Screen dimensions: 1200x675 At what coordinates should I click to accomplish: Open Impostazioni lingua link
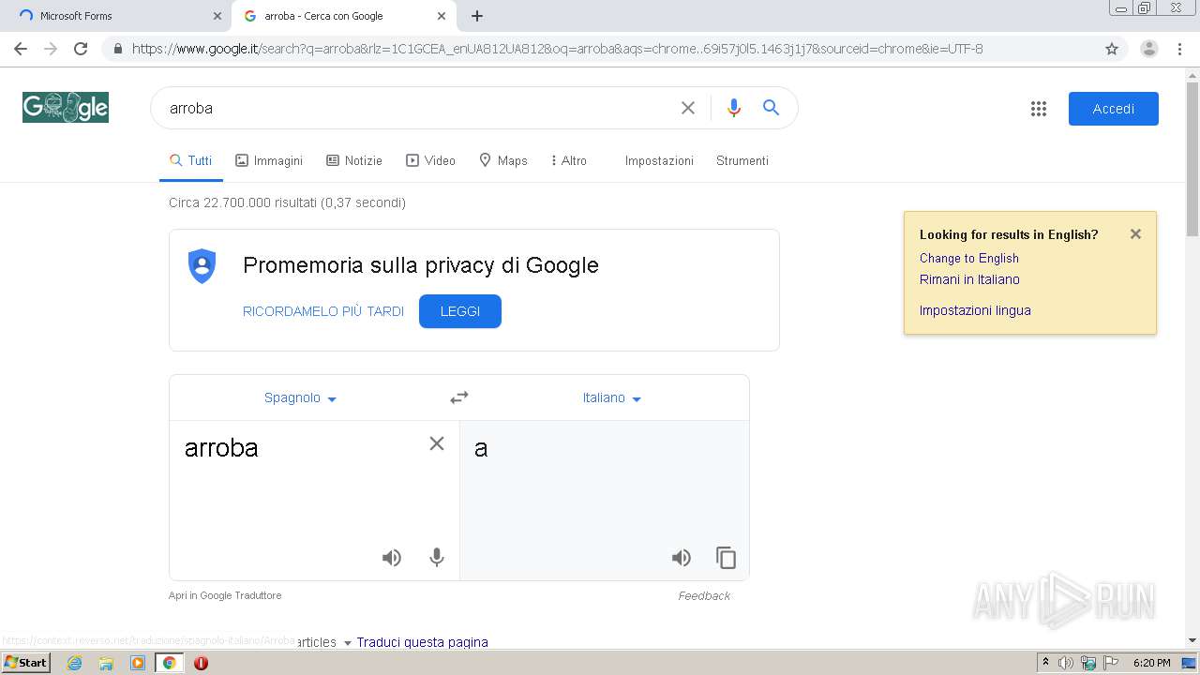[x=975, y=310]
